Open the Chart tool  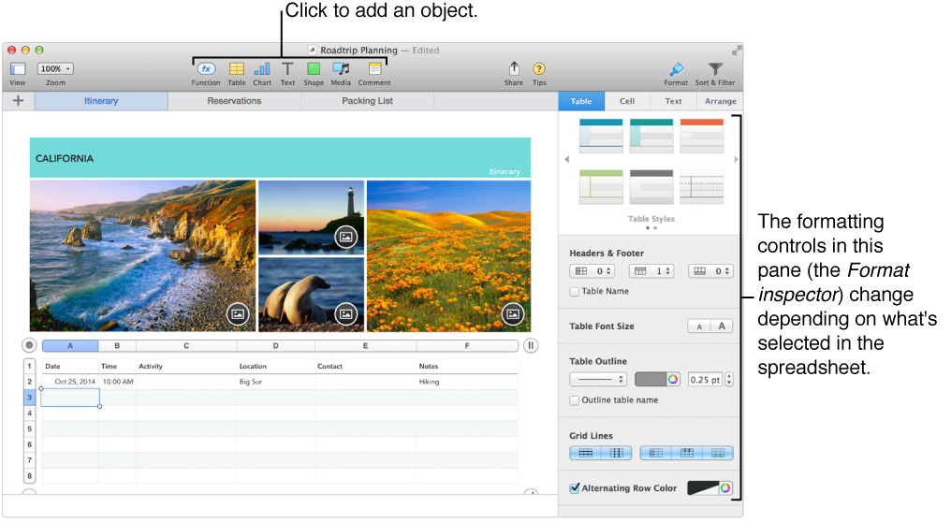262,69
